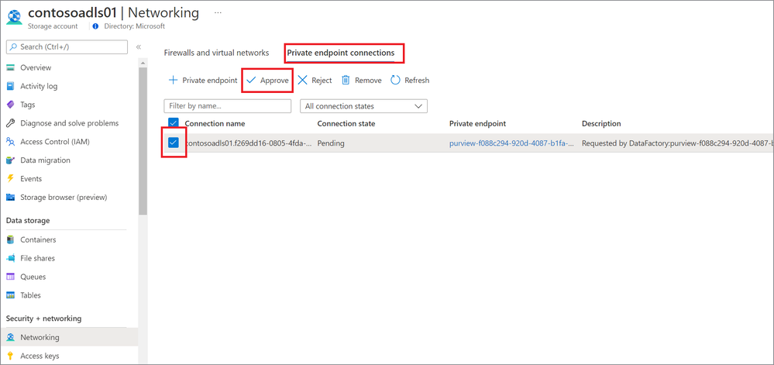Screen dimensions: 774x365
Task: Open the All connection states dropdown
Action: coord(364,106)
